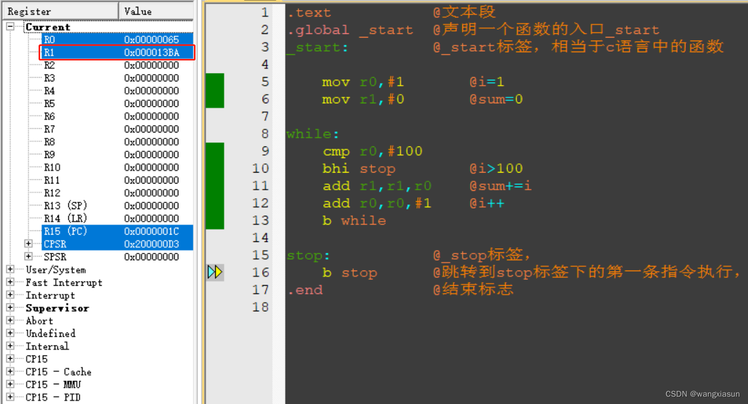Image resolution: width=748 pixels, height=404 pixels.
Task: Click the 'bhi stop' instruction
Action: click(359, 168)
